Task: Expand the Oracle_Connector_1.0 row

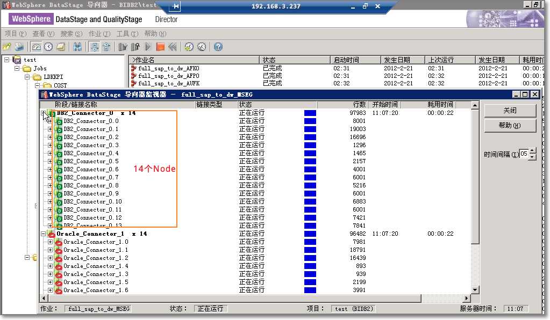Action: click(x=50, y=242)
